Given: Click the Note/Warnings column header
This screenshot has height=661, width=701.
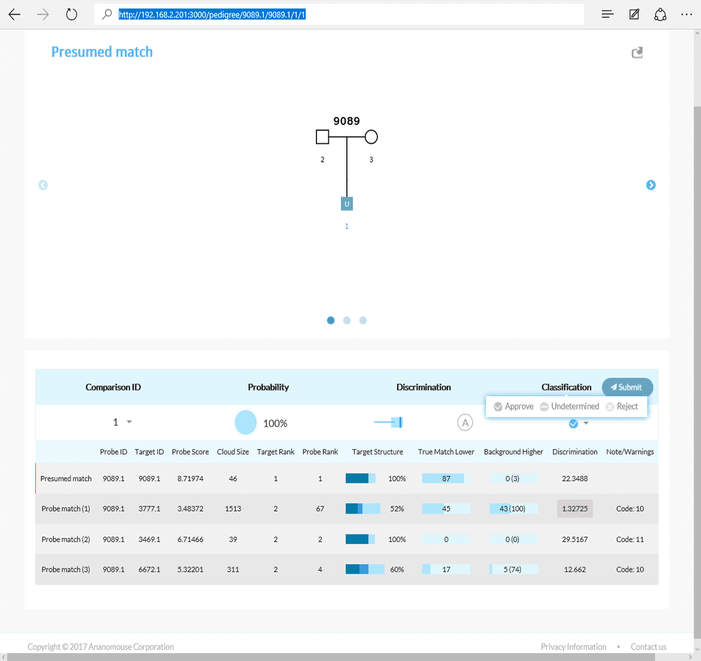Looking at the screenshot, I should click(x=630, y=452).
